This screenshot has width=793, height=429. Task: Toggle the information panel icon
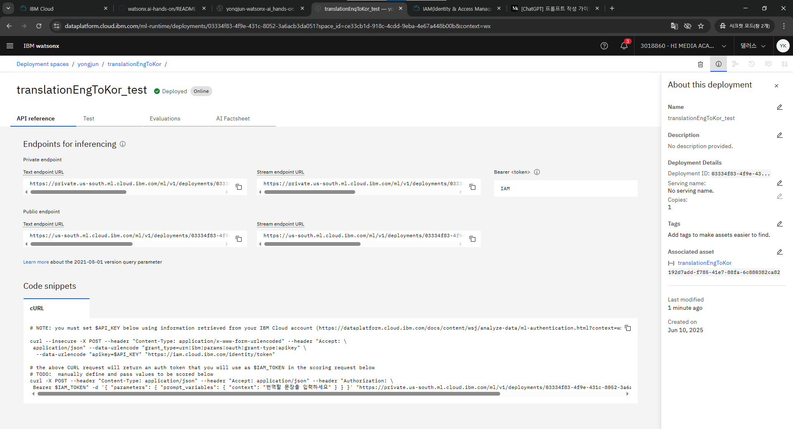tap(719, 64)
